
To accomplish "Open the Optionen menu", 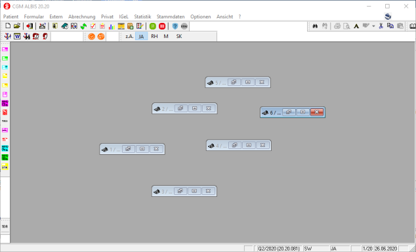I will [201, 16].
